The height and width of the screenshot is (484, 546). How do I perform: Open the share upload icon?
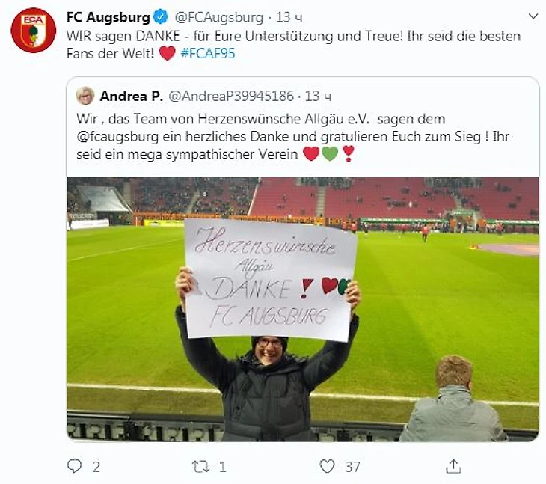[453, 466]
